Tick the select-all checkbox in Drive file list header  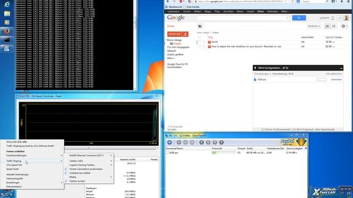[x=199, y=37]
